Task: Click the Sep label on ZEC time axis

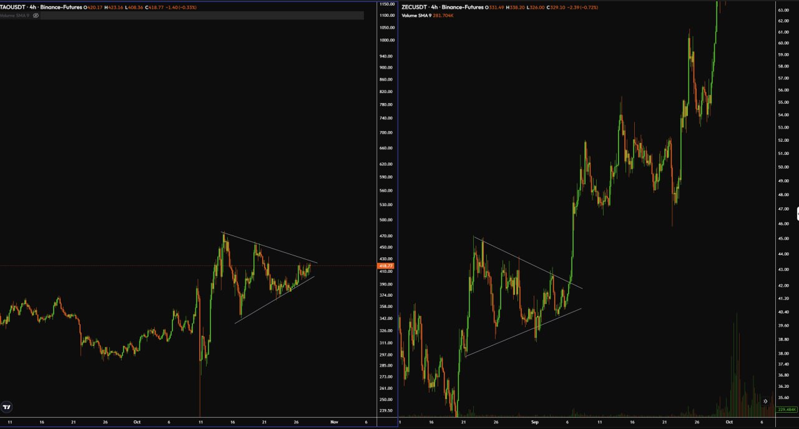Action: click(534, 422)
